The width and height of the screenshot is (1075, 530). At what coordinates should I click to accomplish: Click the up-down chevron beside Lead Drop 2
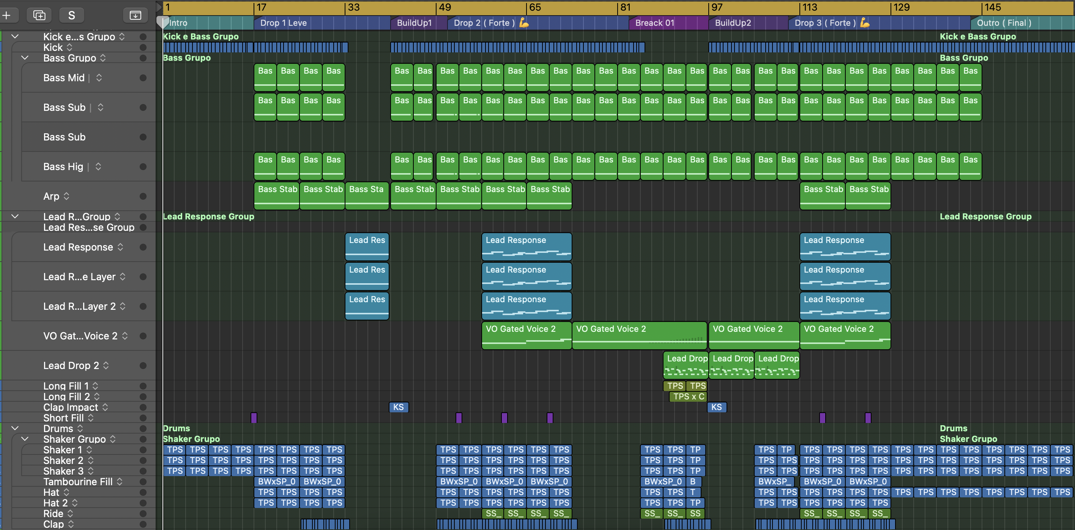pyautogui.click(x=106, y=366)
